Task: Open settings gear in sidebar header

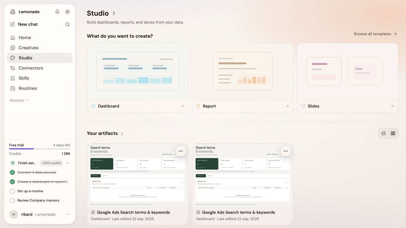Action: pyautogui.click(x=68, y=12)
